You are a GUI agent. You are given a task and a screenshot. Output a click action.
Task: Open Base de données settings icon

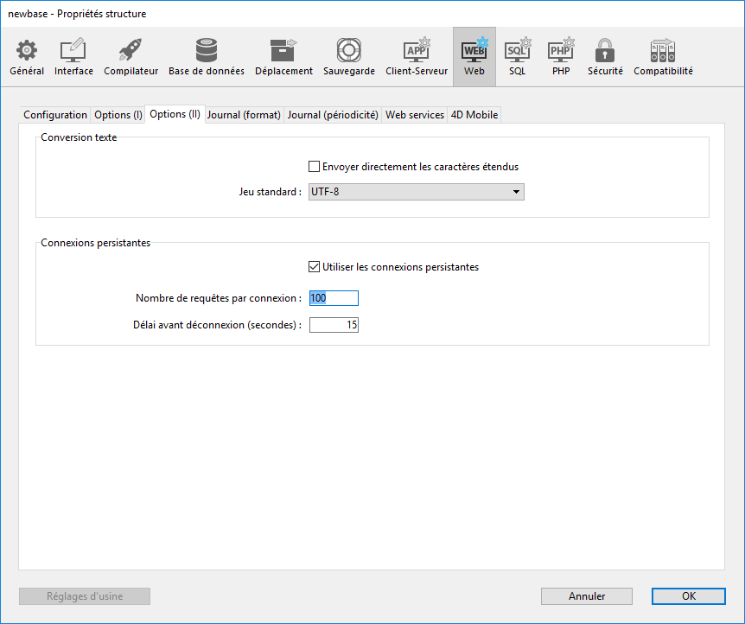pyautogui.click(x=206, y=51)
